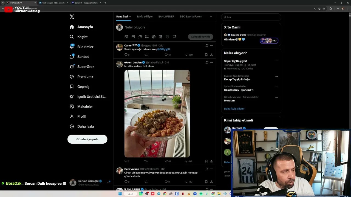Open SuperGrok from the sidebar

point(82,66)
